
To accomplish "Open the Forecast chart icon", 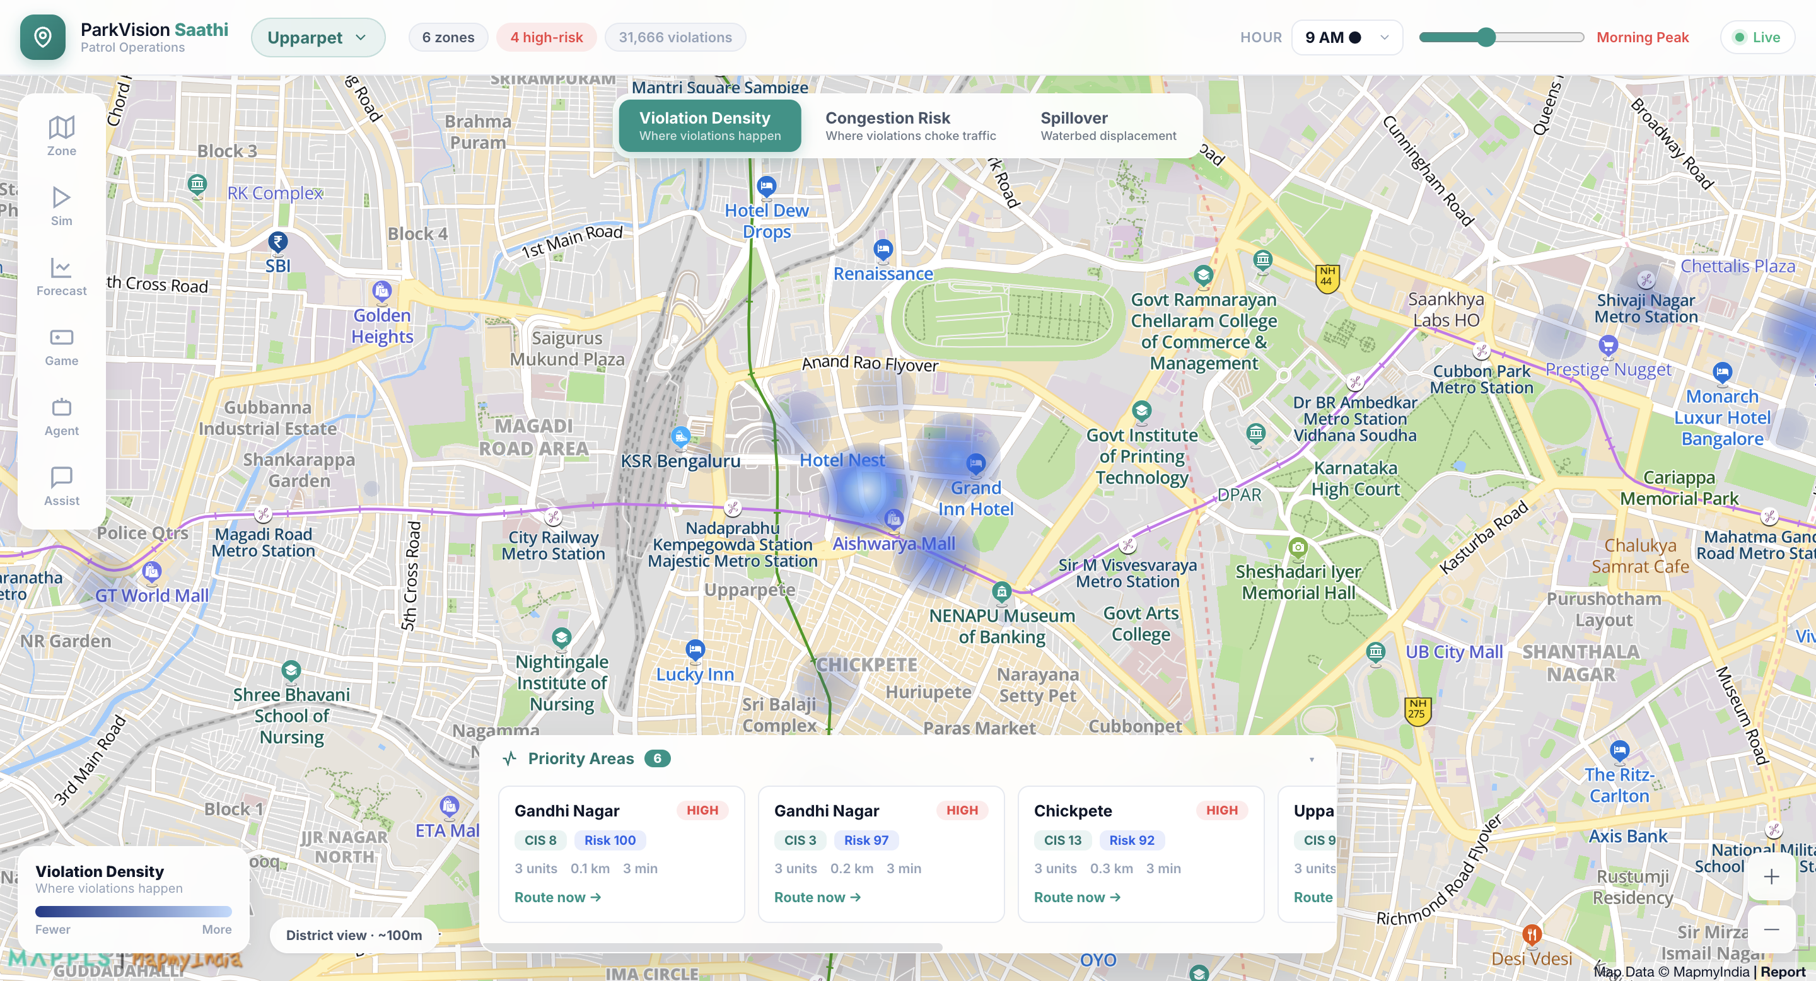I will point(61,267).
